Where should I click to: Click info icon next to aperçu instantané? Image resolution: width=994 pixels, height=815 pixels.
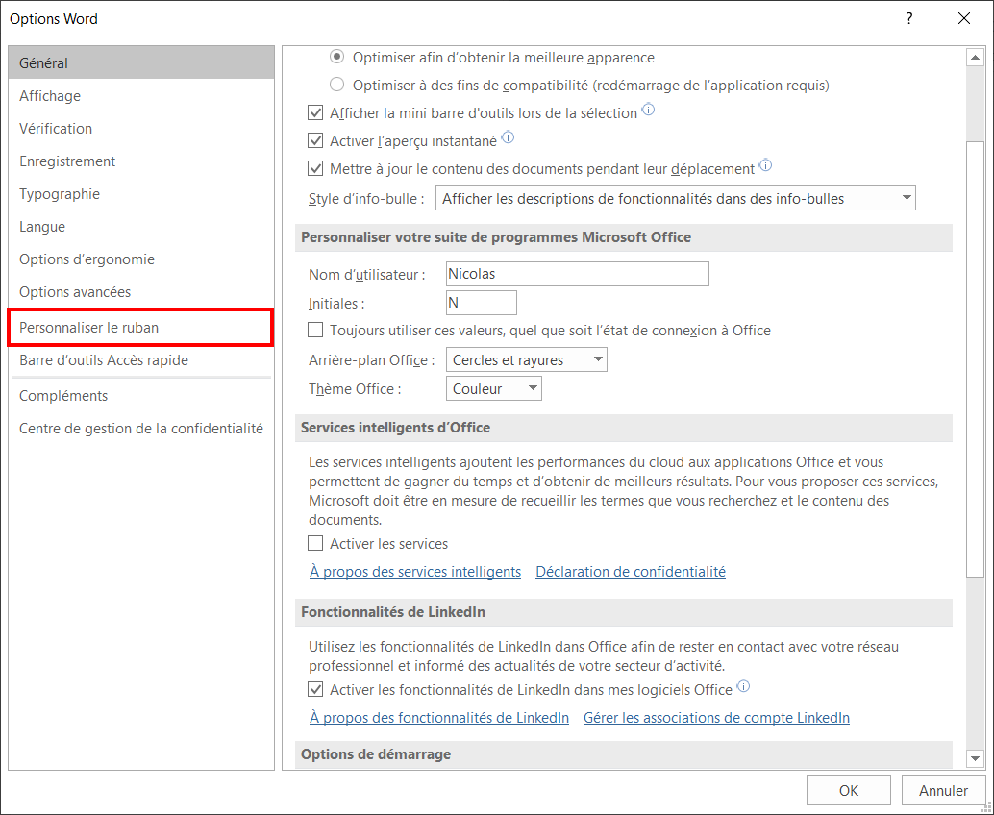[x=508, y=137]
